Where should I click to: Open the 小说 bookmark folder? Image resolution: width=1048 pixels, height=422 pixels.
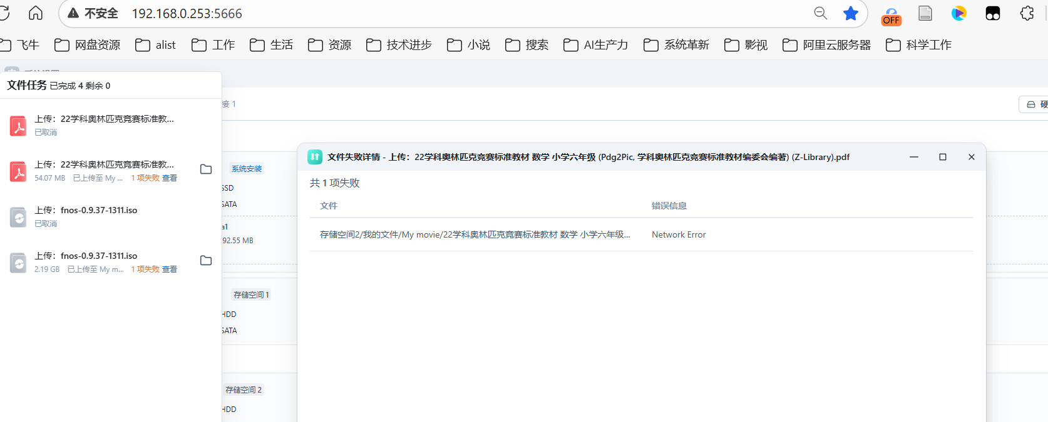pyautogui.click(x=469, y=45)
